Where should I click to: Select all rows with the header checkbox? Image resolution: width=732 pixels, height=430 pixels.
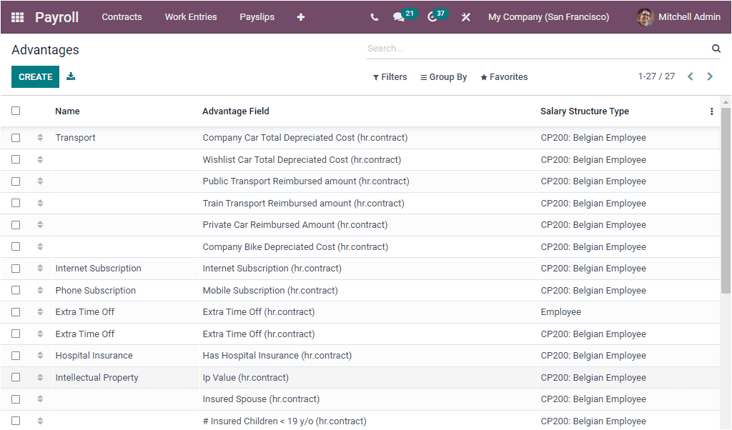click(16, 111)
